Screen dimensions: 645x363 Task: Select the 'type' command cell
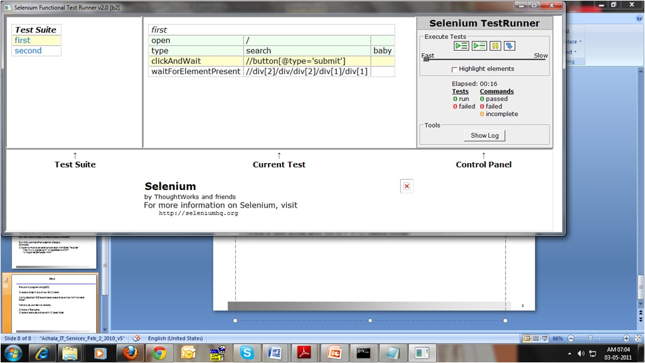(196, 51)
